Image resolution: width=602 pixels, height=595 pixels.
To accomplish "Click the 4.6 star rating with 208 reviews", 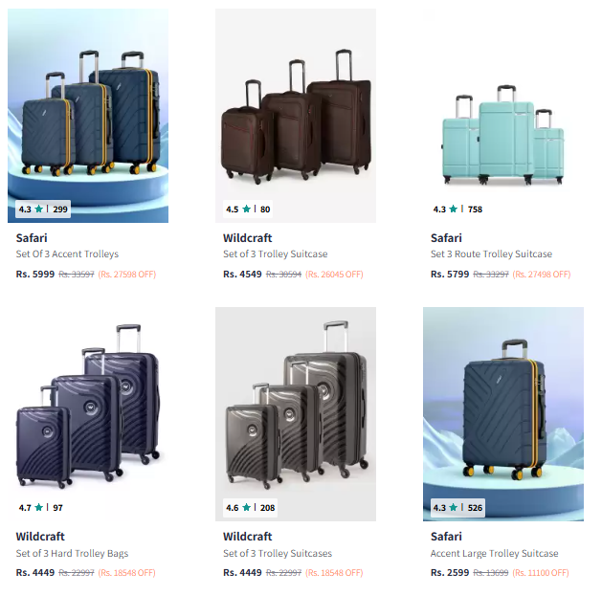I will tap(251, 508).
